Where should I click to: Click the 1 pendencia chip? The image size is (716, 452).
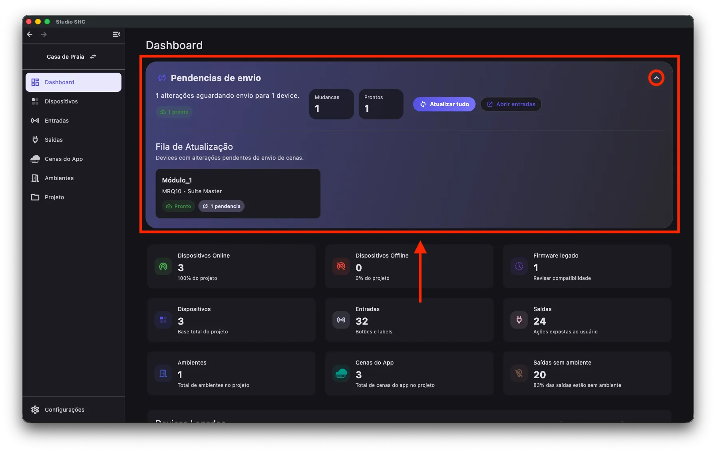[221, 206]
